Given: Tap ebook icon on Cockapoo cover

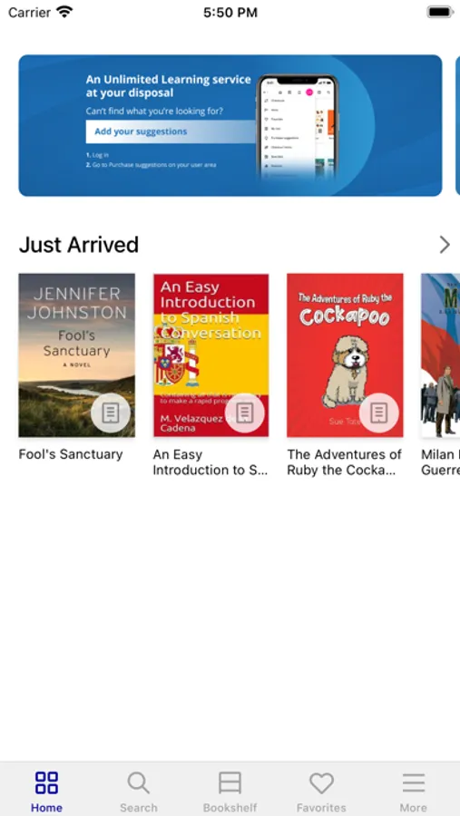Looking at the screenshot, I should click(378, 413).
